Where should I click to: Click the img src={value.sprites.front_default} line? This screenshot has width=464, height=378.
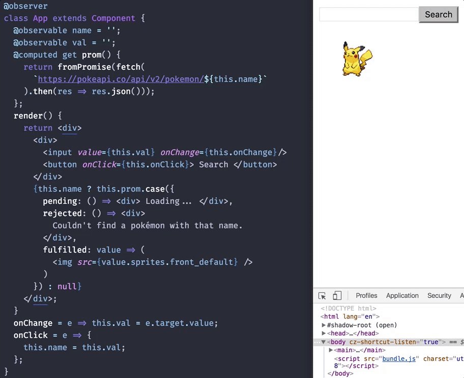point(153,262)
